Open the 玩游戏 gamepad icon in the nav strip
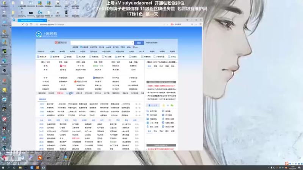Viewport: 303px width, 170px height. pyautogui.click(x=130, y=57)
